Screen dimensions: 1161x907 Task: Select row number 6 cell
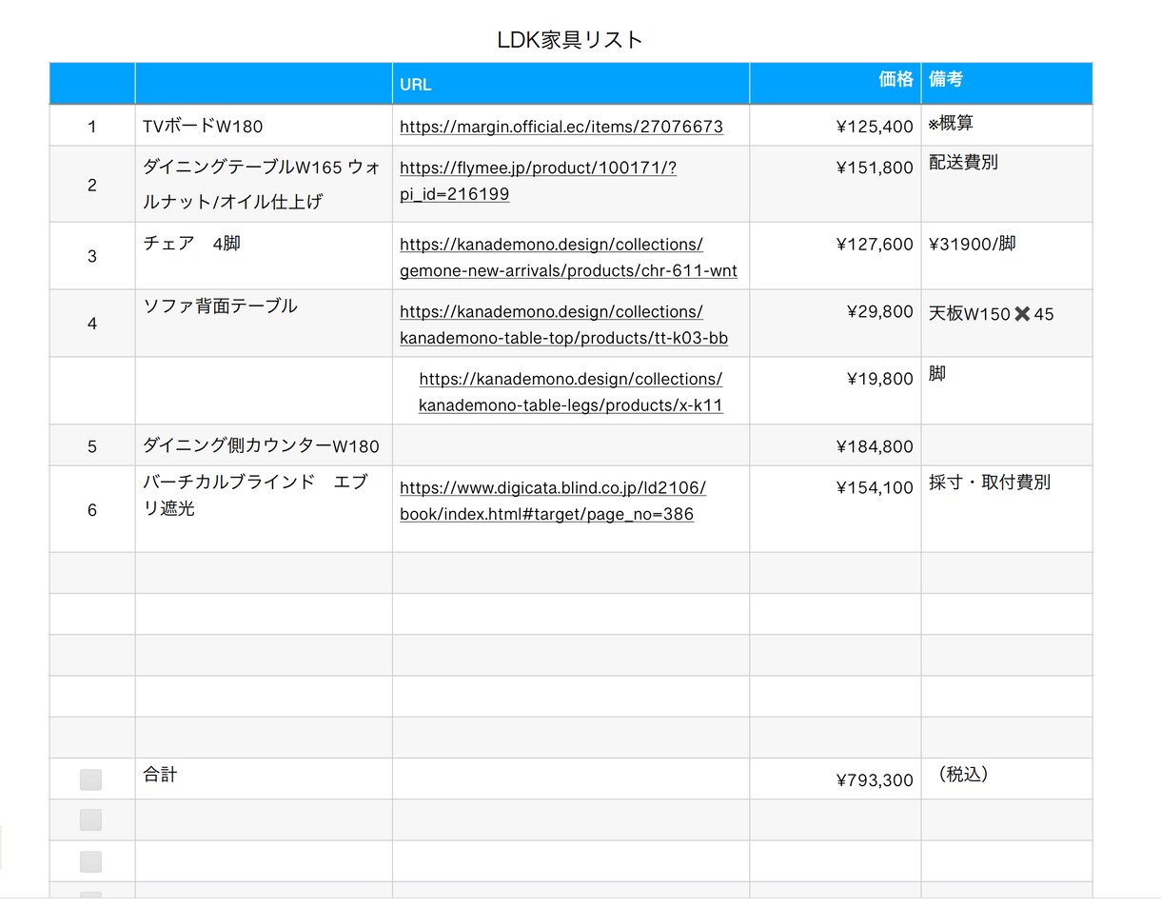tap(92, 509)
